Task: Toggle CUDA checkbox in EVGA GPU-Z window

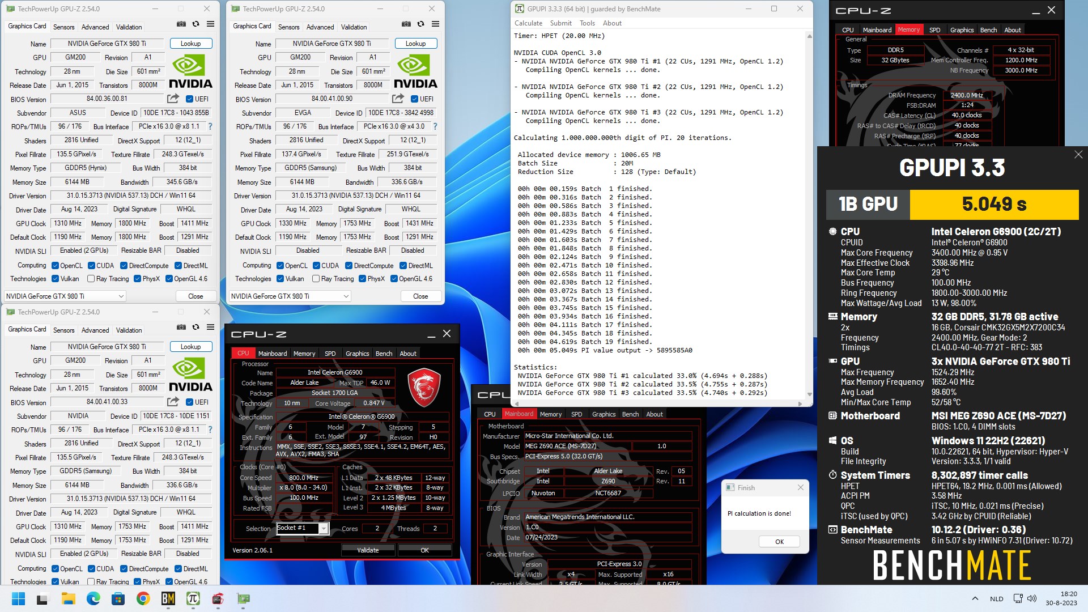Action: click(316, 266)
